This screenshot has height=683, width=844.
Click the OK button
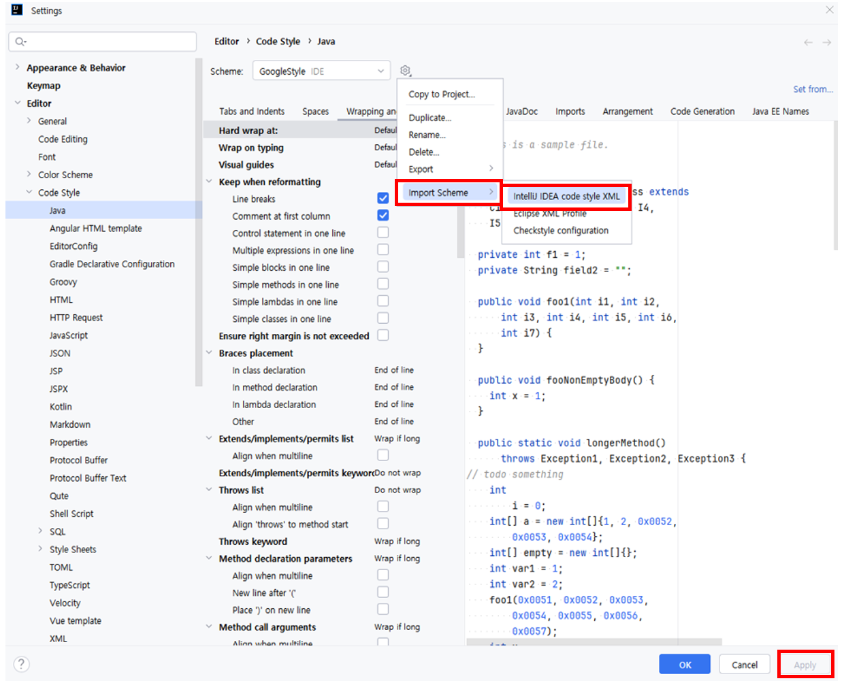(685, 665)
